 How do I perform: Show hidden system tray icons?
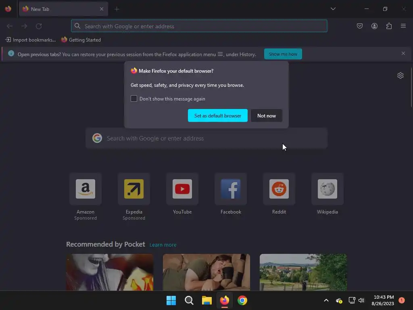point(326,300)
